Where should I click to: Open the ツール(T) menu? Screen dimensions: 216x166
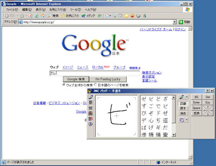point(75,10)
